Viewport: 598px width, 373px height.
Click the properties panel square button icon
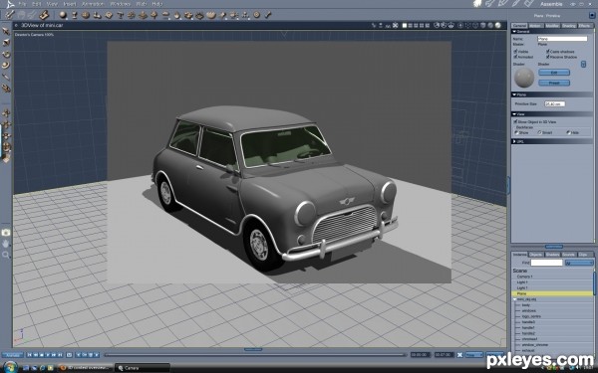[592, 16]
